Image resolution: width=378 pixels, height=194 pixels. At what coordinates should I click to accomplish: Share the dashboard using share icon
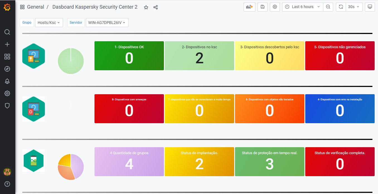point(156,7)
